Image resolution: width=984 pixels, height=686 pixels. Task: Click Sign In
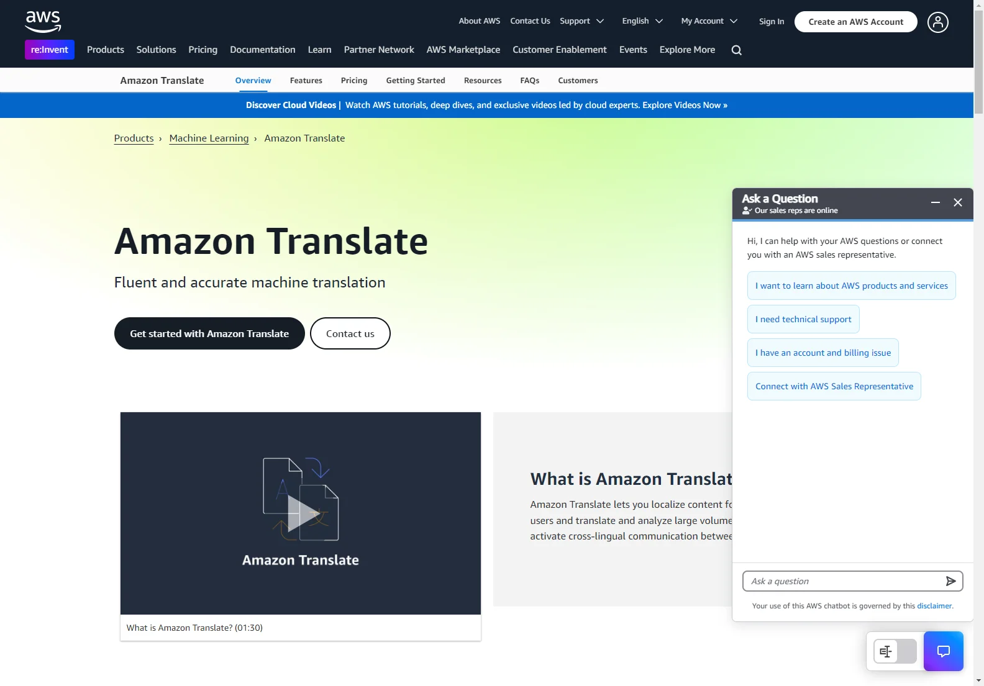[x=772, y=22]
